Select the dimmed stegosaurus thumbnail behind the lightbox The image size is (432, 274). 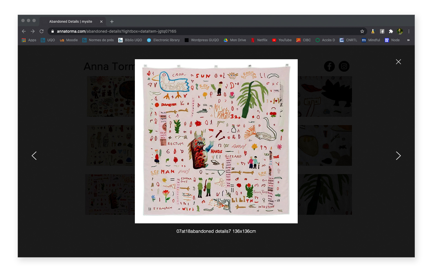(x=325, y=96)
